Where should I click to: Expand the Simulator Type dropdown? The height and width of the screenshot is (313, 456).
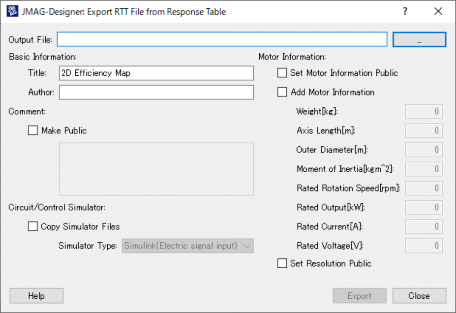click(x=187, y=246)
